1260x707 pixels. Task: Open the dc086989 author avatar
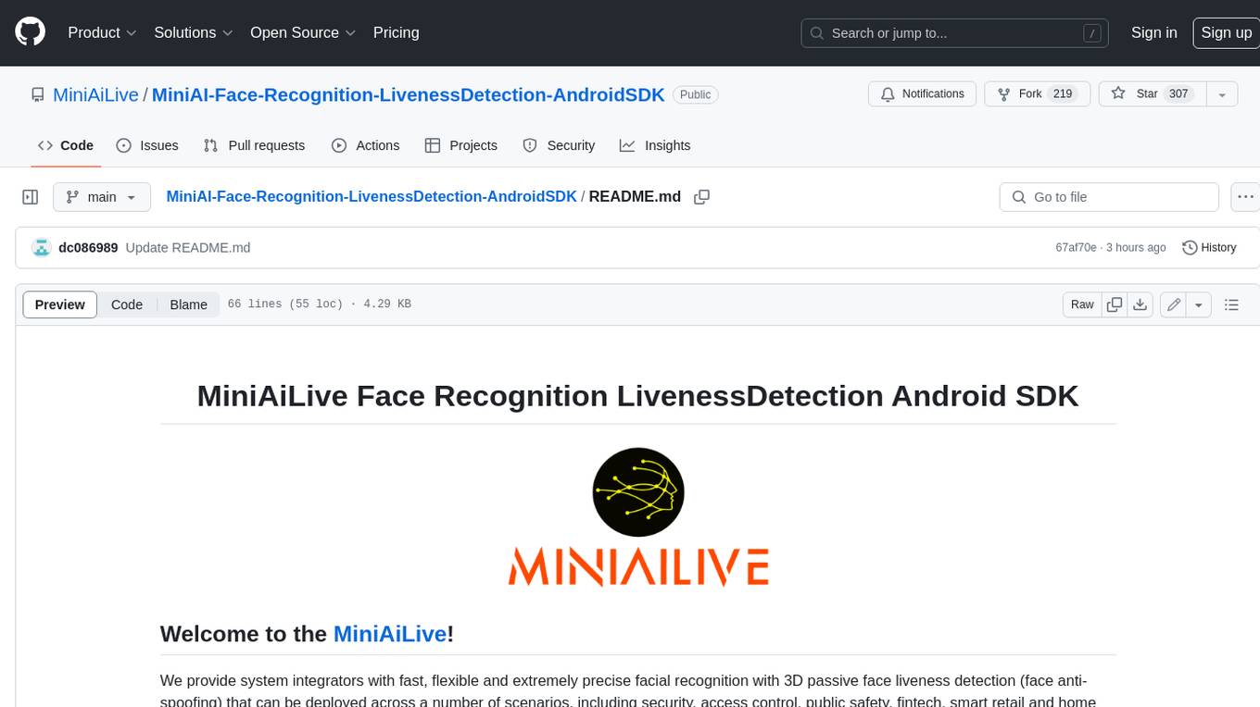coord(41,247)
